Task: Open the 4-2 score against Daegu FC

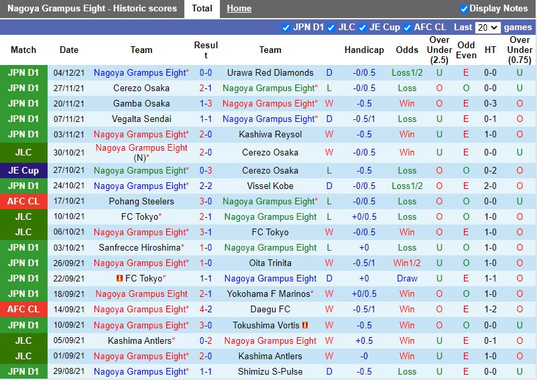Action: [206, 309]
